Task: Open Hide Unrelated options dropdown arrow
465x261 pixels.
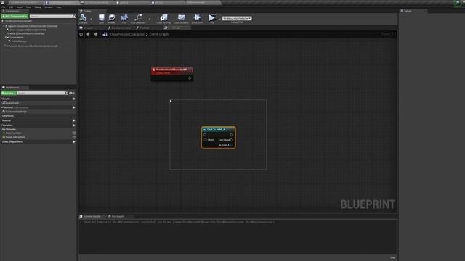Action: tap(149, 19)
